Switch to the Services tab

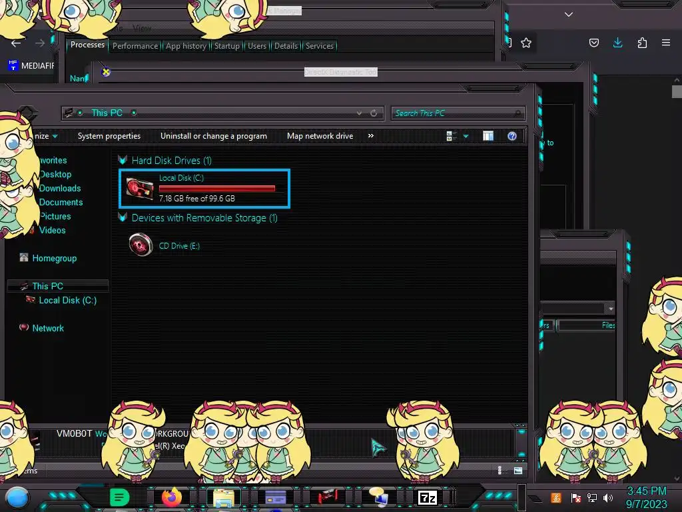[319, 46]
